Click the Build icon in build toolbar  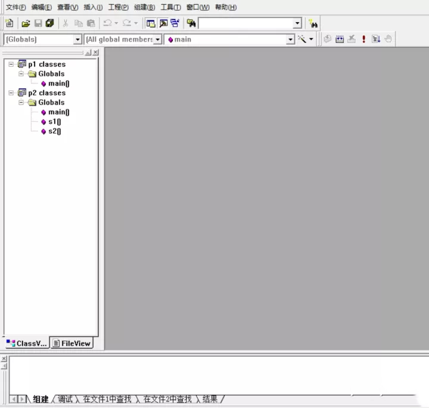(x=340, y=39)
